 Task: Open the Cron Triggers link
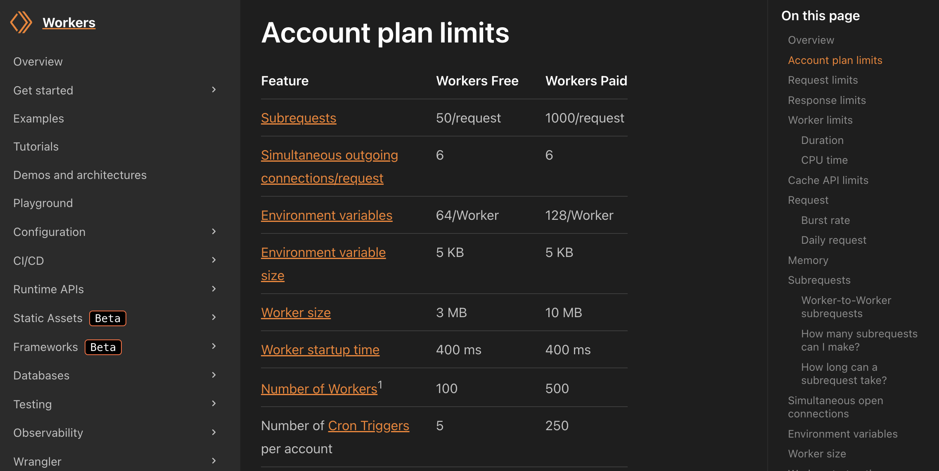[x=368, y=426]
